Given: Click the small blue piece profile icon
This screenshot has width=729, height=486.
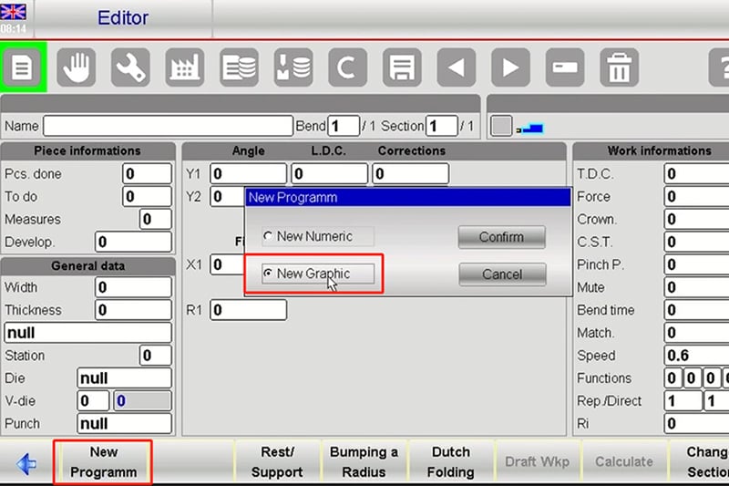Looking at the screenshot, I should [x=530, y=128].
